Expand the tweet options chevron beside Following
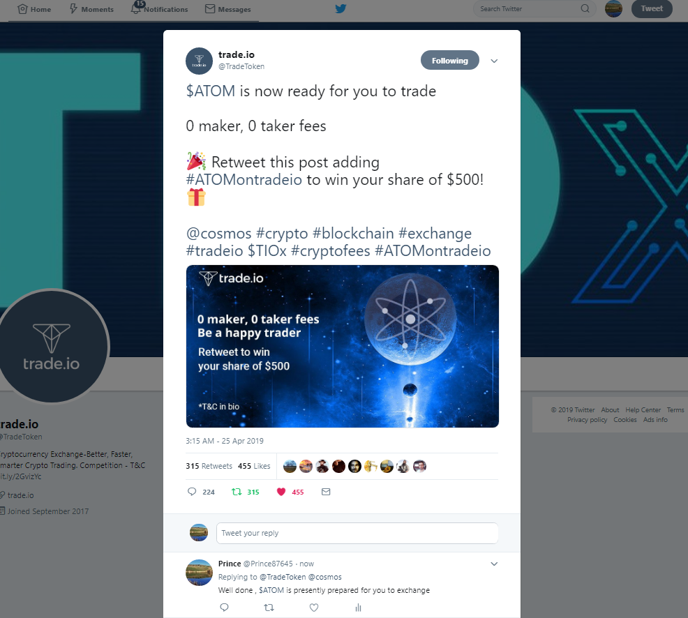 (494, 61)
